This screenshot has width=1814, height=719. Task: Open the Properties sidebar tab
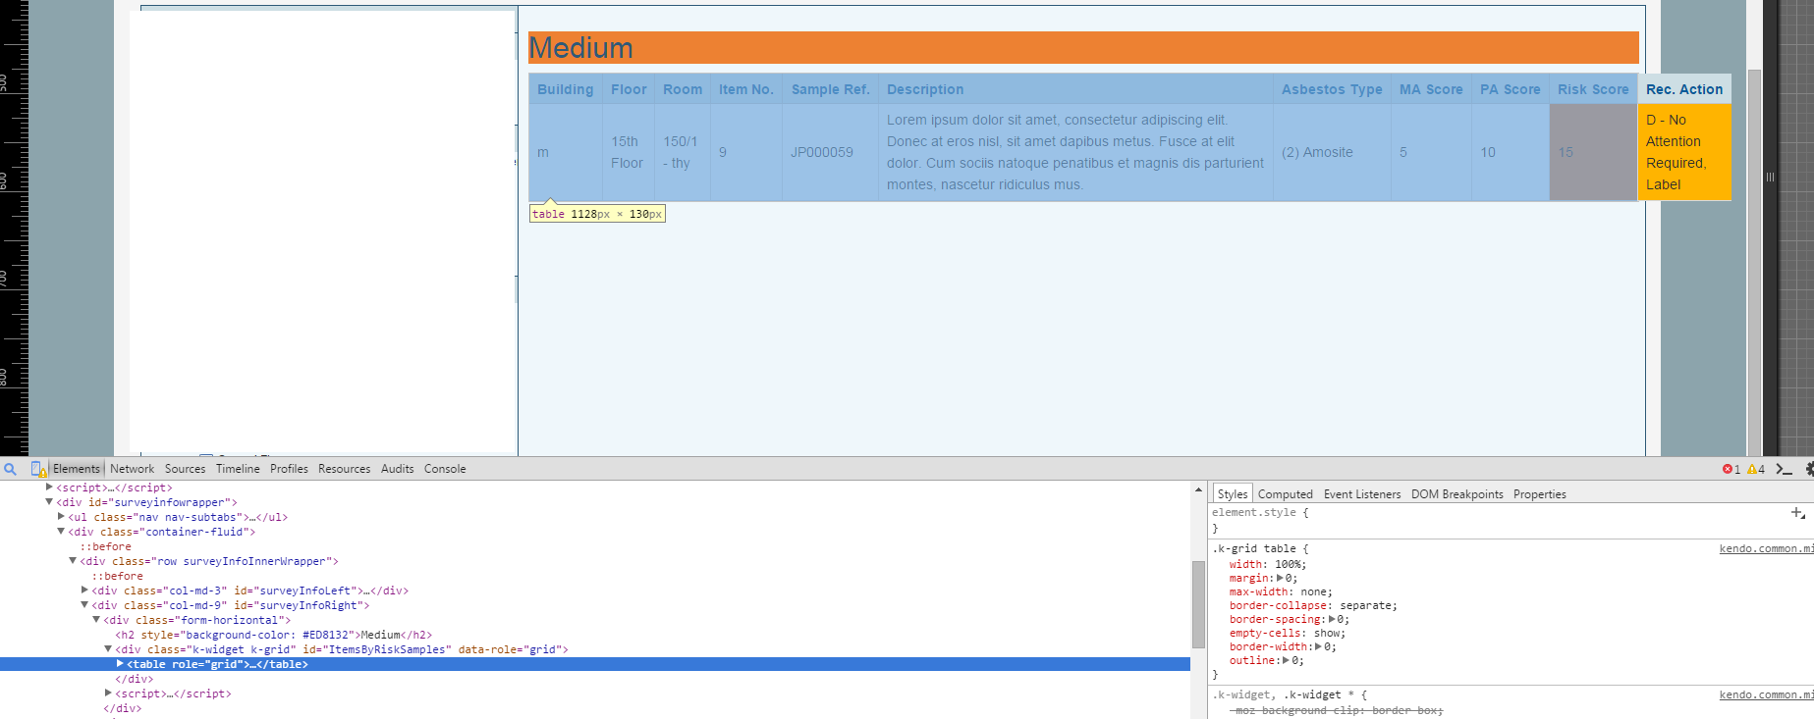click(1540, 494)
